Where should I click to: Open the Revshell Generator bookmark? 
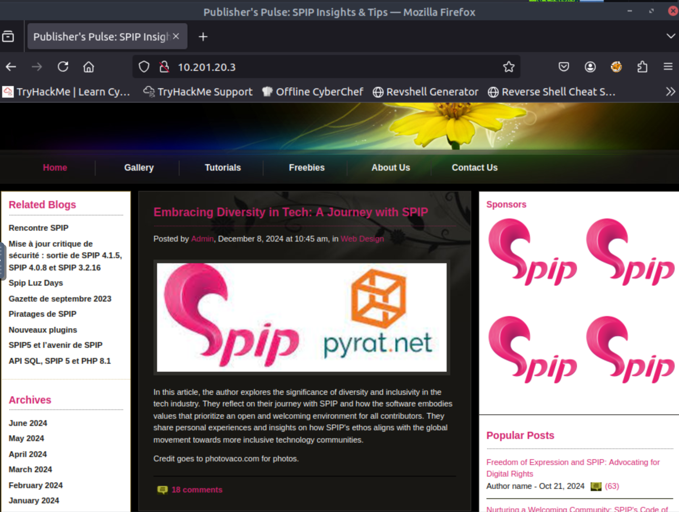click(x=426, y=92)
